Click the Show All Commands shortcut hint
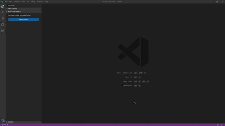Viewport: 225px width, 126px height. click(x=131, y=73)
